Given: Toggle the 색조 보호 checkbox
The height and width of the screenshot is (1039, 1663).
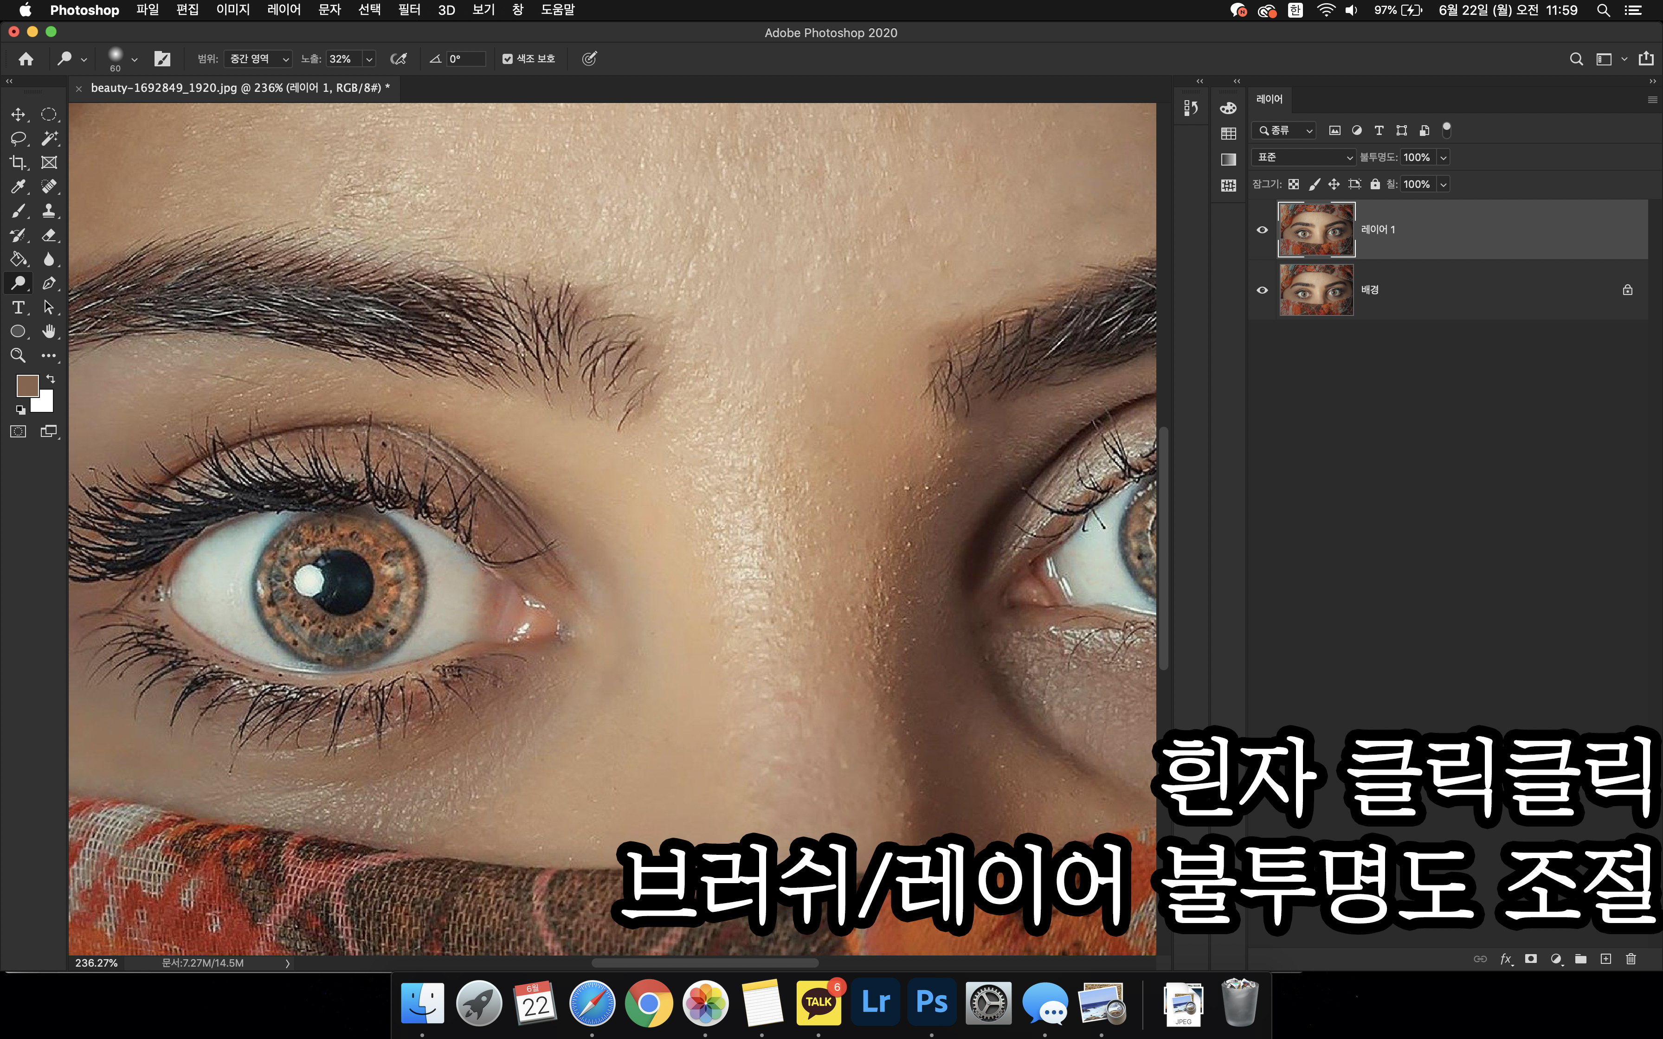Looking at the screenshot, I should pyautogui.click(x=507, y=59).
